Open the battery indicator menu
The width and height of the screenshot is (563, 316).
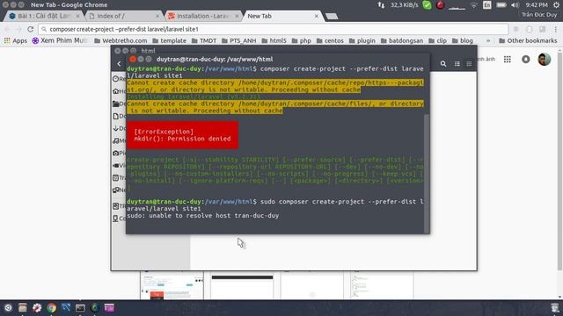click(501, 5)
